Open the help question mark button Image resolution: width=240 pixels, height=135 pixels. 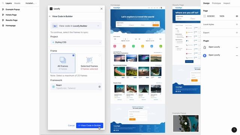pyautogui.click(x=234, y=130)
